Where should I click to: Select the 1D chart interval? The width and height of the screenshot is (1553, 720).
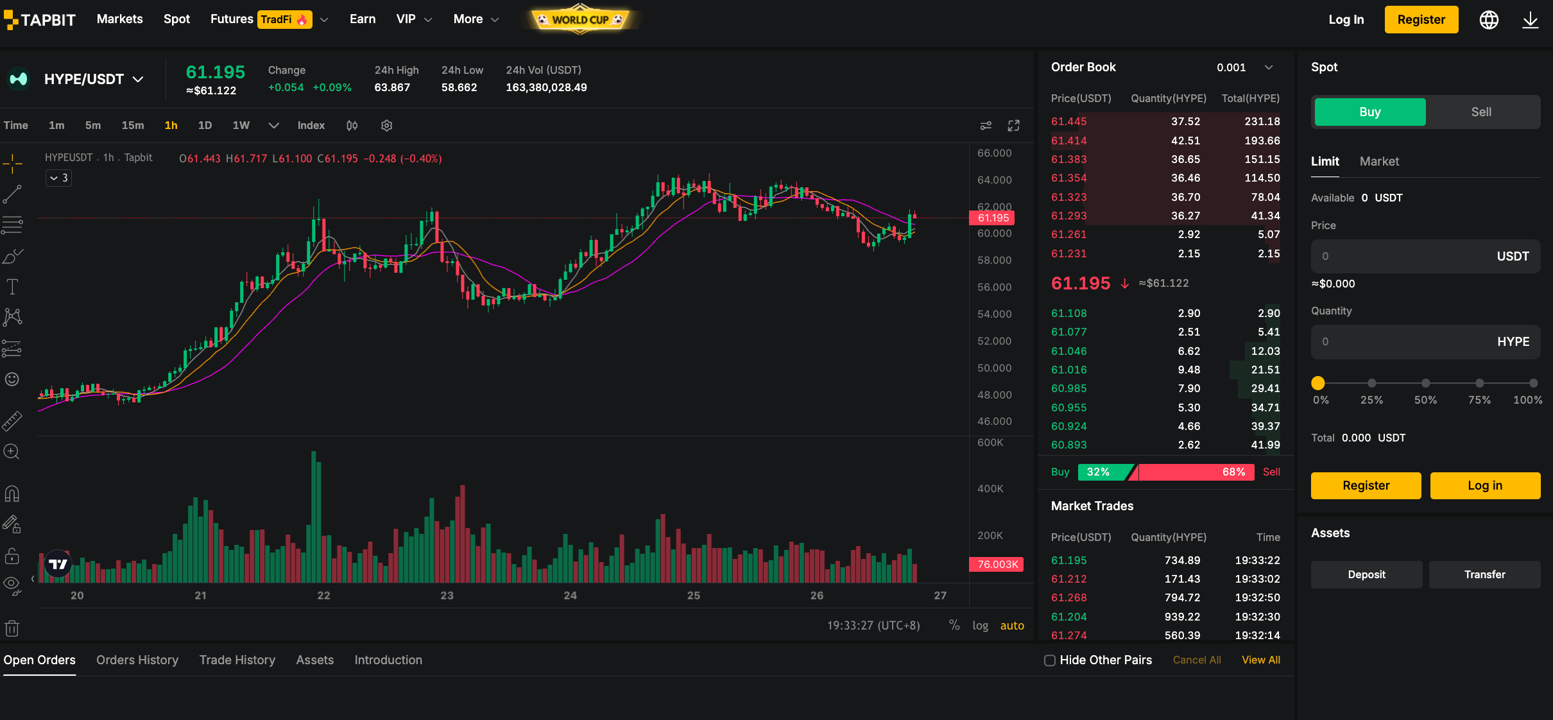coord(205,126)
